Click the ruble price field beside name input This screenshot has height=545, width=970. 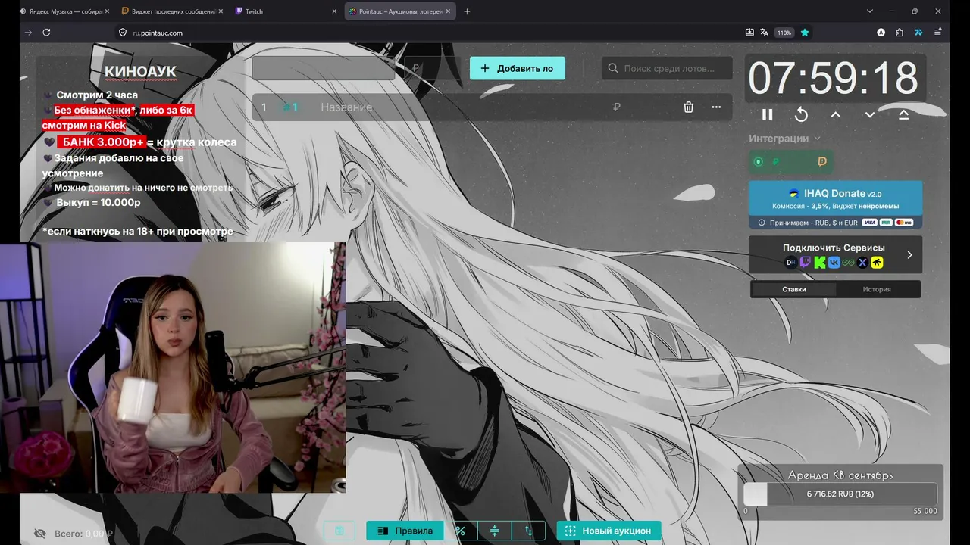[x=432, y=68]
